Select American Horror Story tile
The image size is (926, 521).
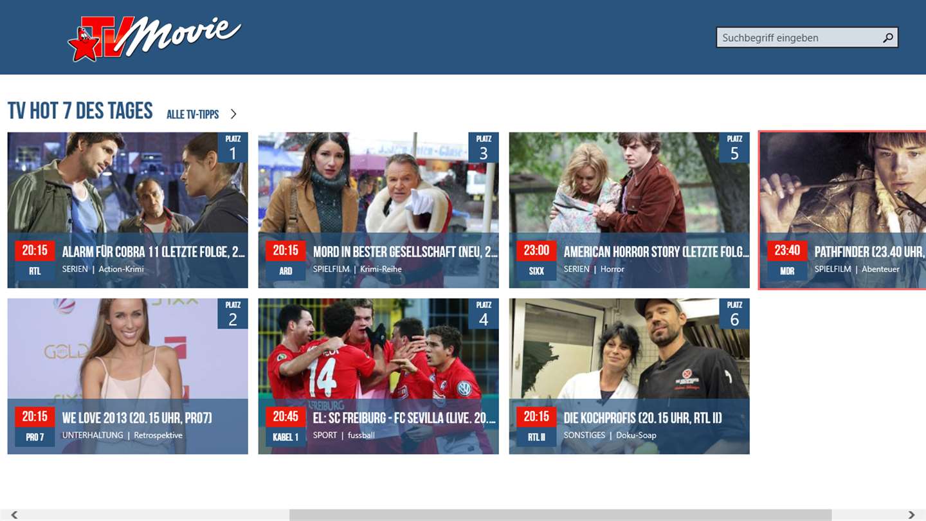point(629,210)
